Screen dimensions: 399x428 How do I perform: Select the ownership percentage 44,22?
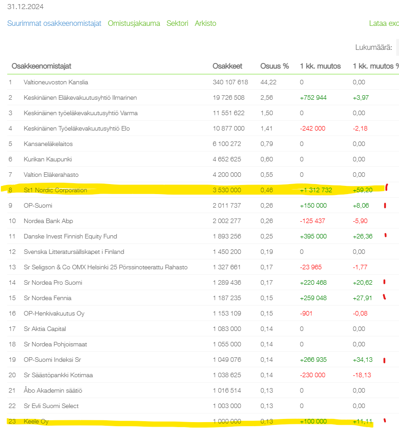pyautogui.click(x=268, y=82)
